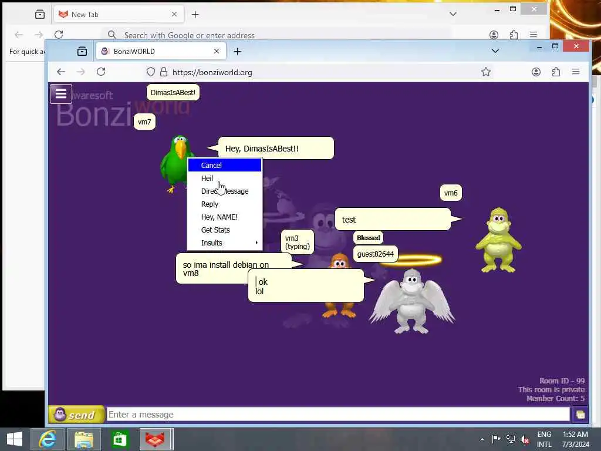601x451 pixels.
Task: Open account icon in BonziWORLD window toolbar
Action: (x=536, y=72)
